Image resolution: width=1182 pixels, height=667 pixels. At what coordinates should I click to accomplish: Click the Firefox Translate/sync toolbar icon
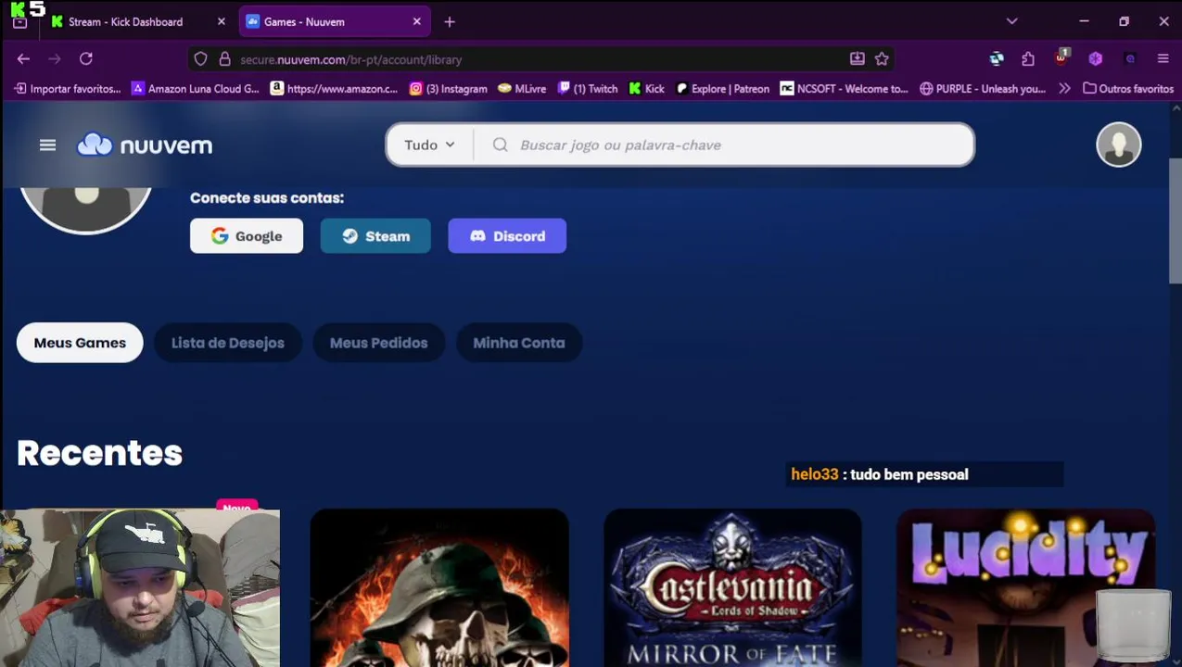(996, 59)
